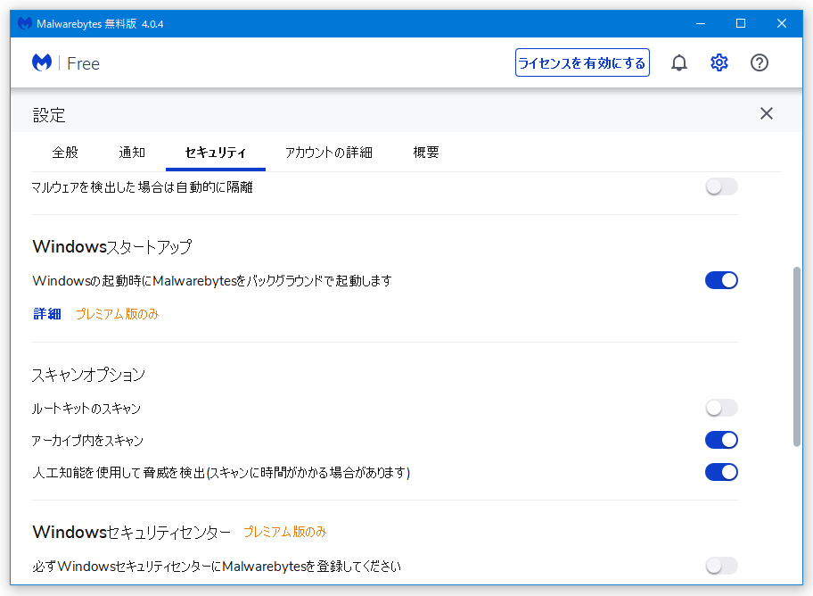Expand the 詳細 link under Windowsスタートアップ

coord(47,313)
